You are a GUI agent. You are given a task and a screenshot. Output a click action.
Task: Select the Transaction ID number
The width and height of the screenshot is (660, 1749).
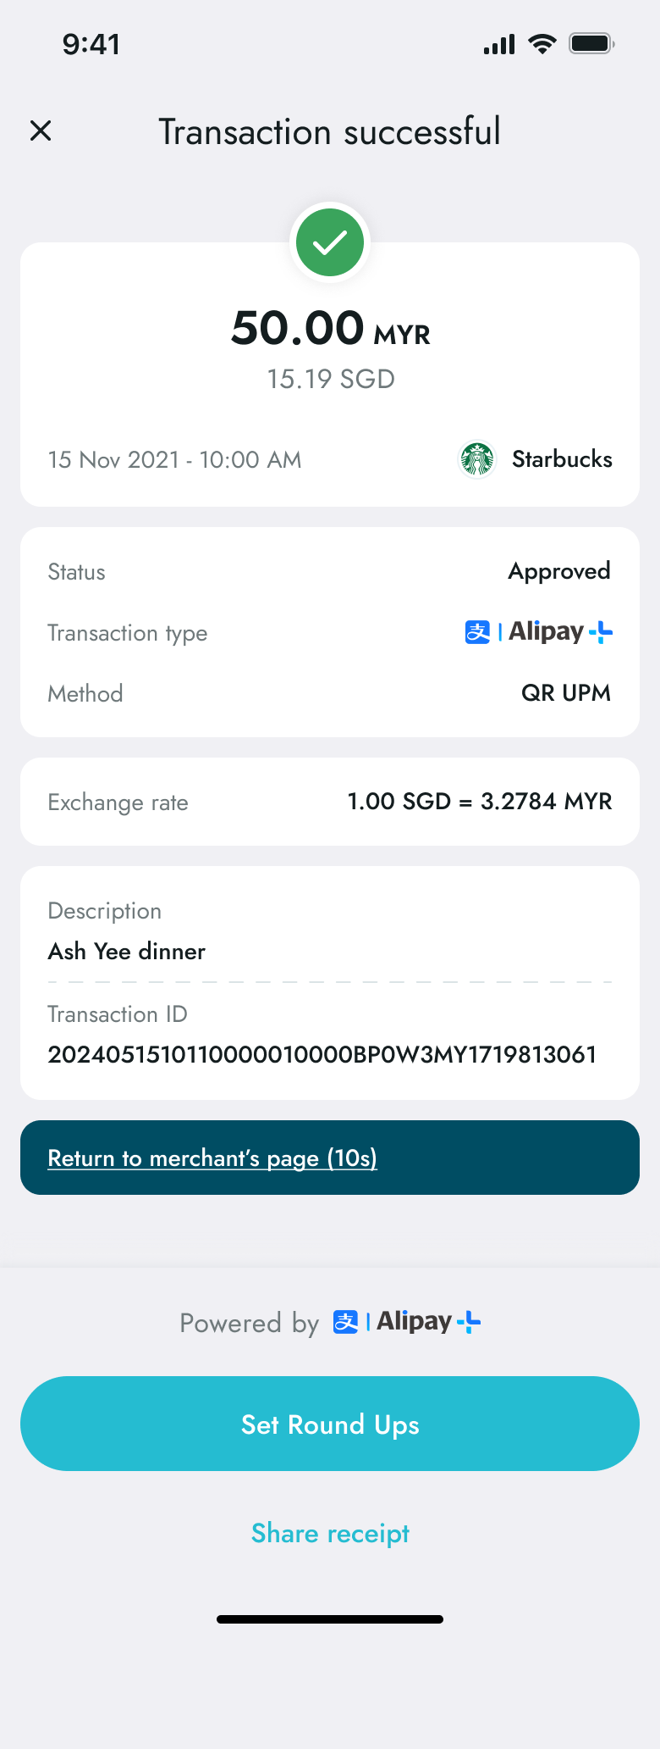tap(322, 1054)
